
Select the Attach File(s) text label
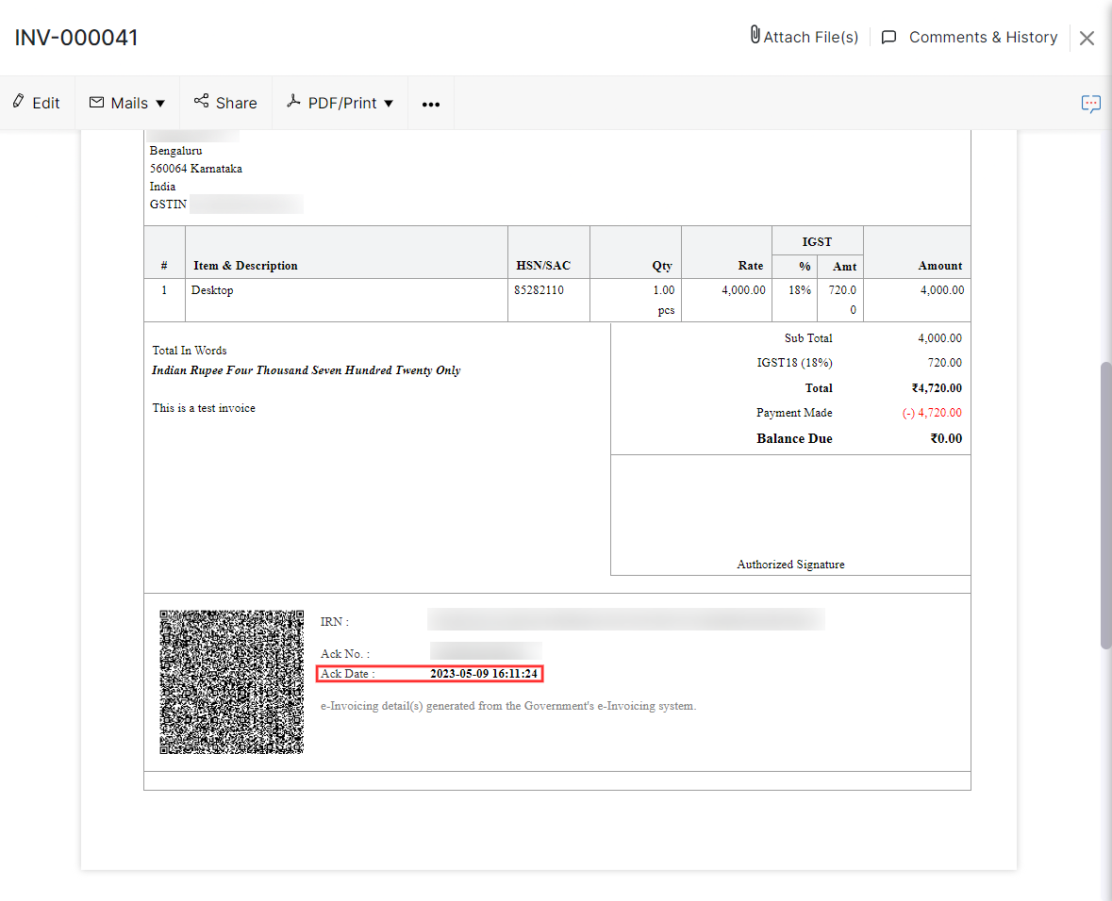click(x=810, y=38)
